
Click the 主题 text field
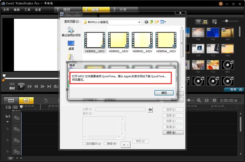coord(120,109)
